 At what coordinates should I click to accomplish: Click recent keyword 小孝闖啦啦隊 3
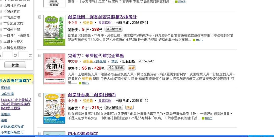coord(12,132)
